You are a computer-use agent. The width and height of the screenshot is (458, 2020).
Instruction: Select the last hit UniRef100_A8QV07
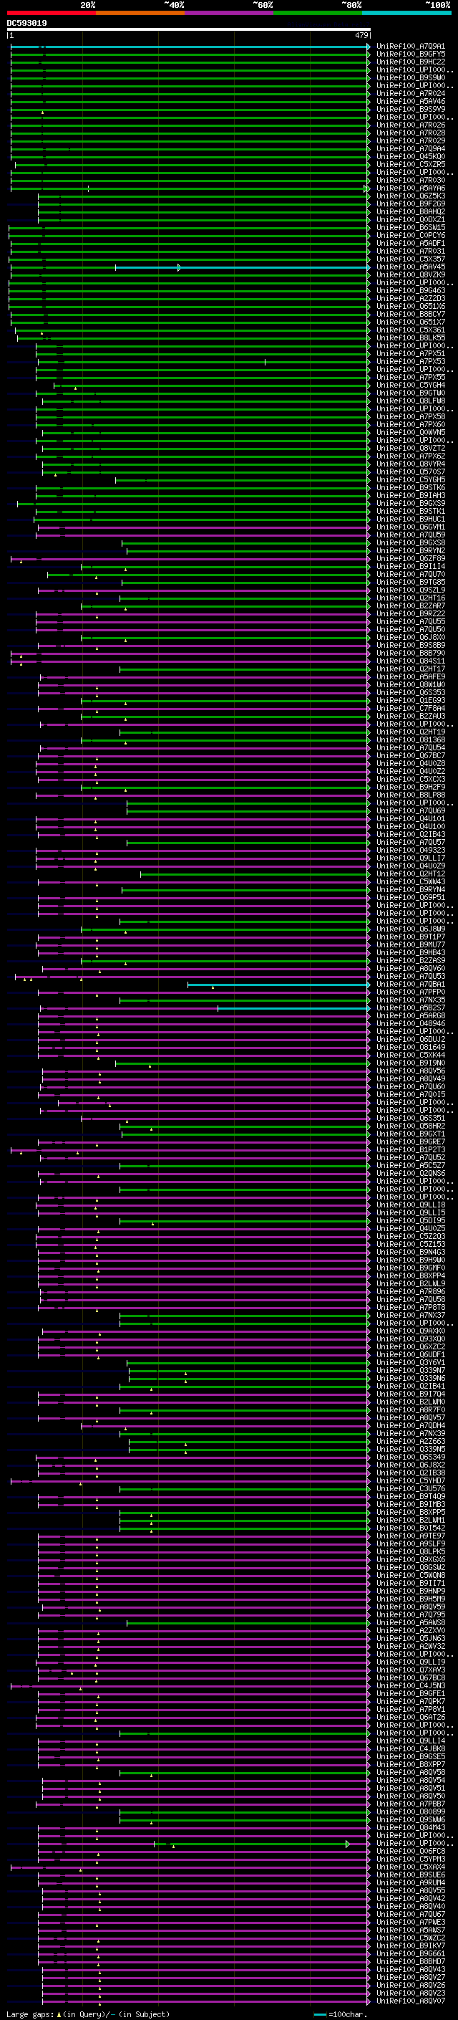coord(410,2002)
